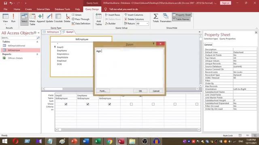Check Show box for sixth grid column
This screenshot has height=145, width=259.
tap(175, 104)
